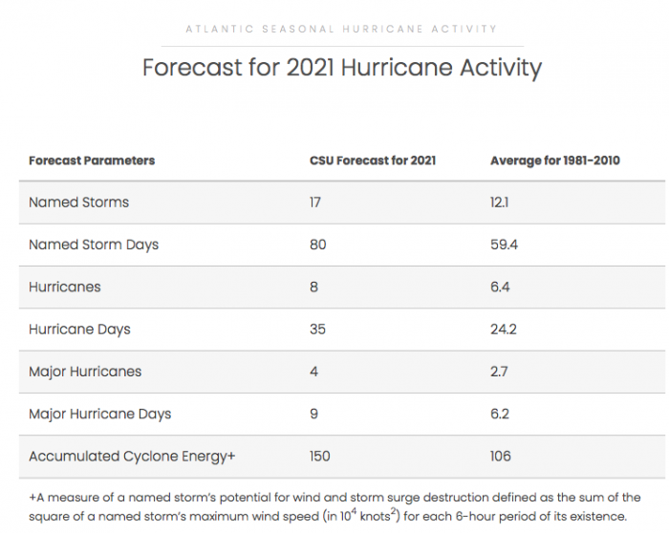Click the 'Average for 1981–2010' column header
The width and height of the screenshot is (669, 533).
(x=555, y=160)
